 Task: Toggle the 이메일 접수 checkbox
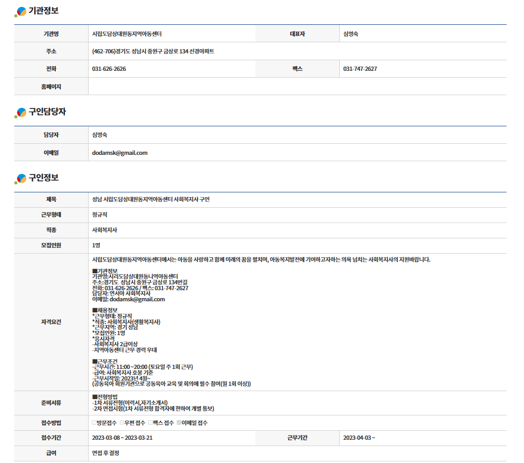point(179,422)
